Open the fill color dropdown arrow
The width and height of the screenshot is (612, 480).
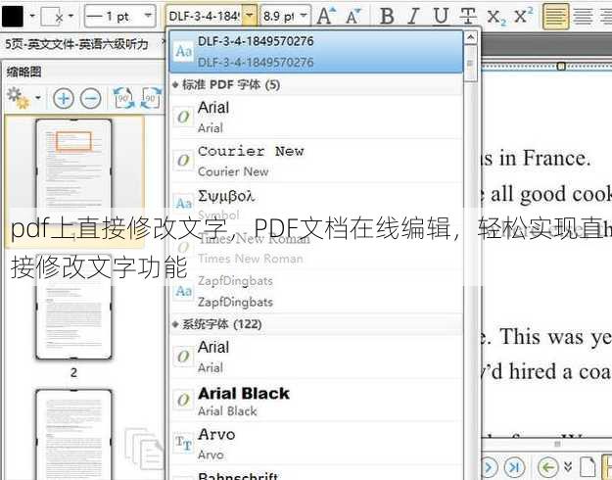pos(32,16)
